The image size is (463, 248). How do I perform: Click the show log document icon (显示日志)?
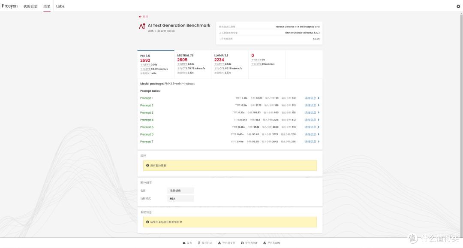tap(199, 243)
